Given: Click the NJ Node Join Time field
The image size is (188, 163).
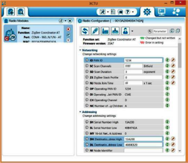Looking at the screenshot, I should pyautogui.click(x=133, y=83).
